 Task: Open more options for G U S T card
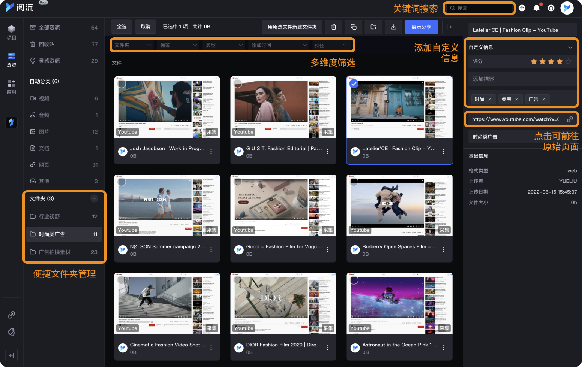[327, 151]
